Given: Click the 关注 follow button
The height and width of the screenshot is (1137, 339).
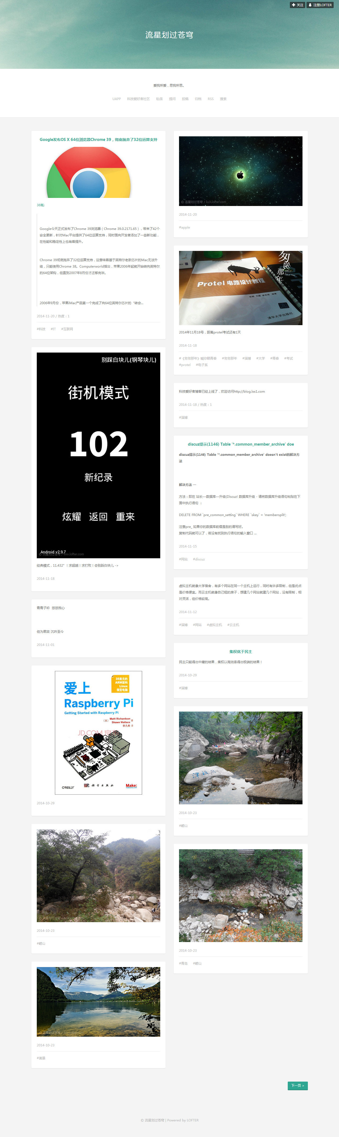Looking at the screenshot, I should pyautogui.click(x=297, y=5).
